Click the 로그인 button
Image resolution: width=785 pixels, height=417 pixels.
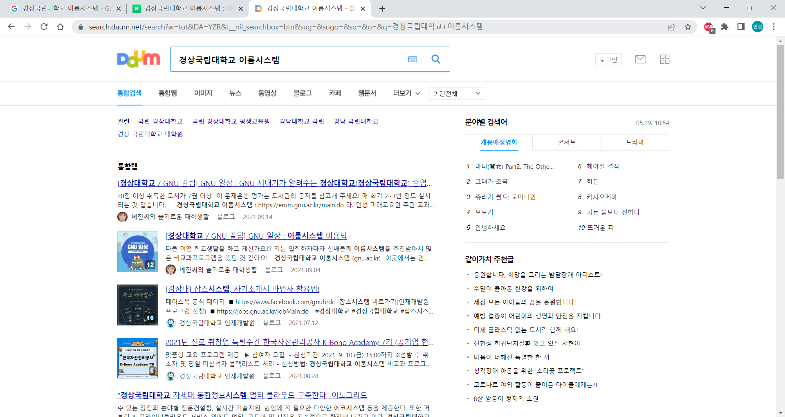(x=608, y=60)
